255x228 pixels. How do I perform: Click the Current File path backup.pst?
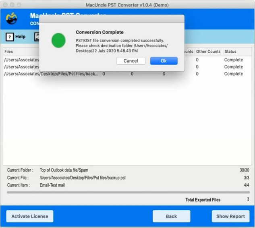point(83,178)
